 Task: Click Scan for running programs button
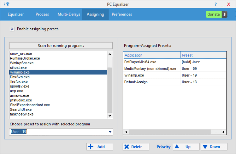pyautogui.click(x=61, y=46)
